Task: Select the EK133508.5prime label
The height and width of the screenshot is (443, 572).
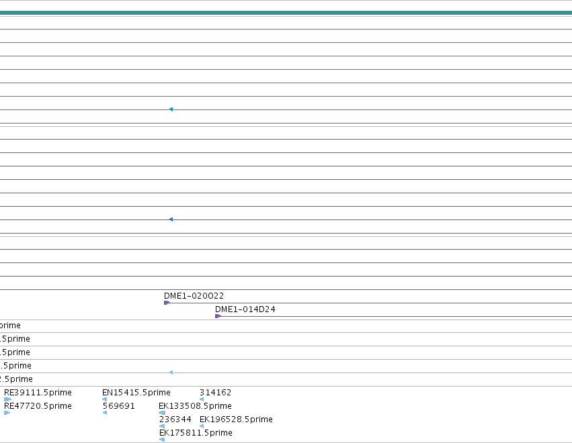Action: 195,406
